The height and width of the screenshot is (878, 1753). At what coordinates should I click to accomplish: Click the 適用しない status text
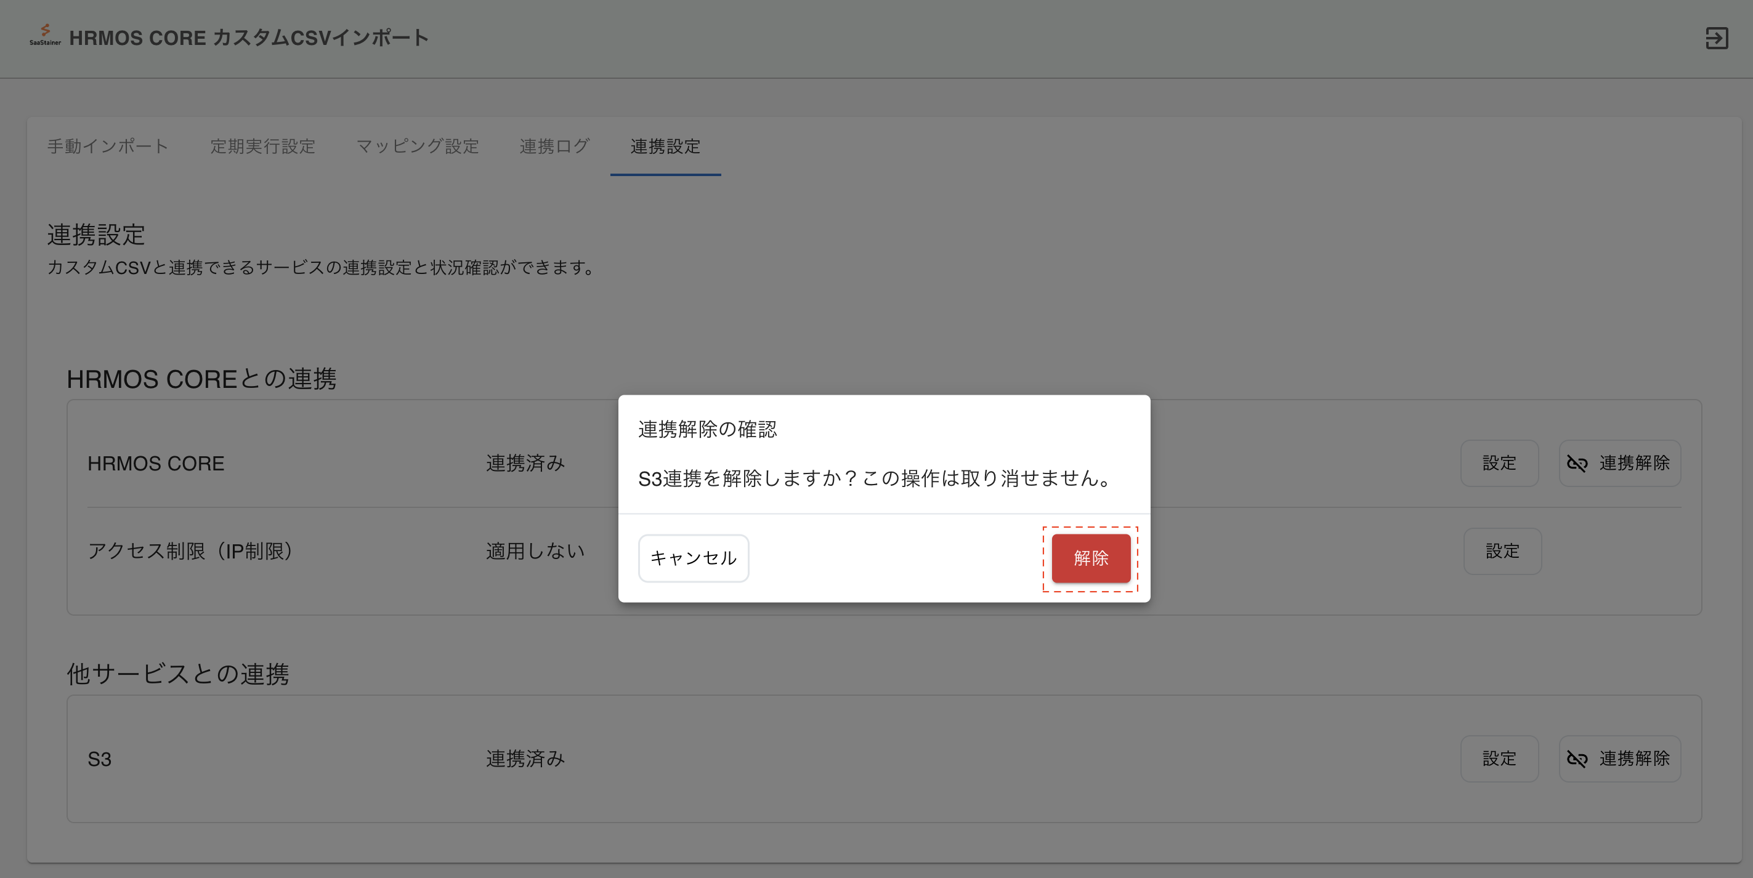coord(535,551)
